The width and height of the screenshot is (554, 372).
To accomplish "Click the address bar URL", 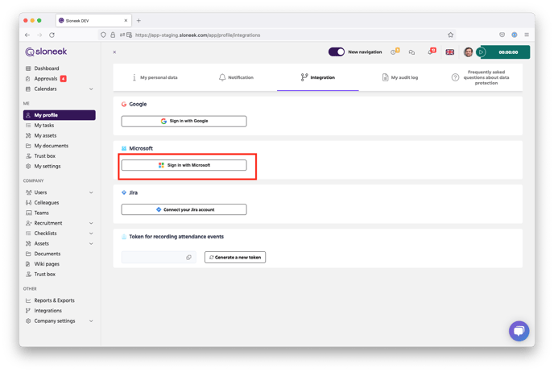I will (197, 35).
